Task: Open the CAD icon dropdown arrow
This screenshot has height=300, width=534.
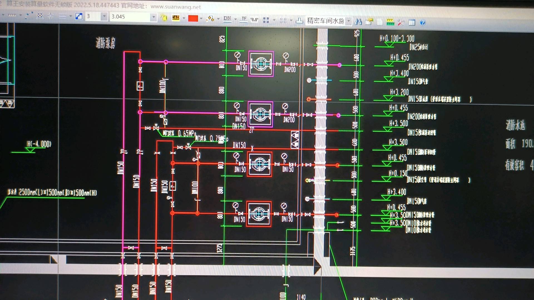Action: 184,18
